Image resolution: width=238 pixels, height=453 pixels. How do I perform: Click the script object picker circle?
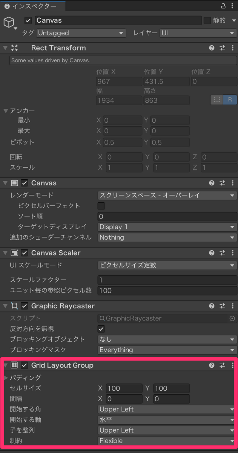point(232,318)
